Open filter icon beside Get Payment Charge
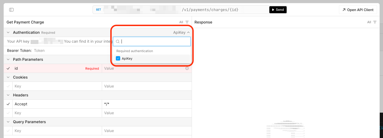The width and height of the screenshot is (383, 138). [187, 22]
